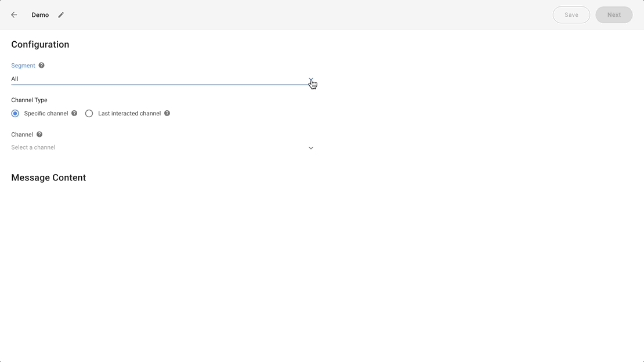
Task: Show help for the Channel field
Action: click(39, 135)
